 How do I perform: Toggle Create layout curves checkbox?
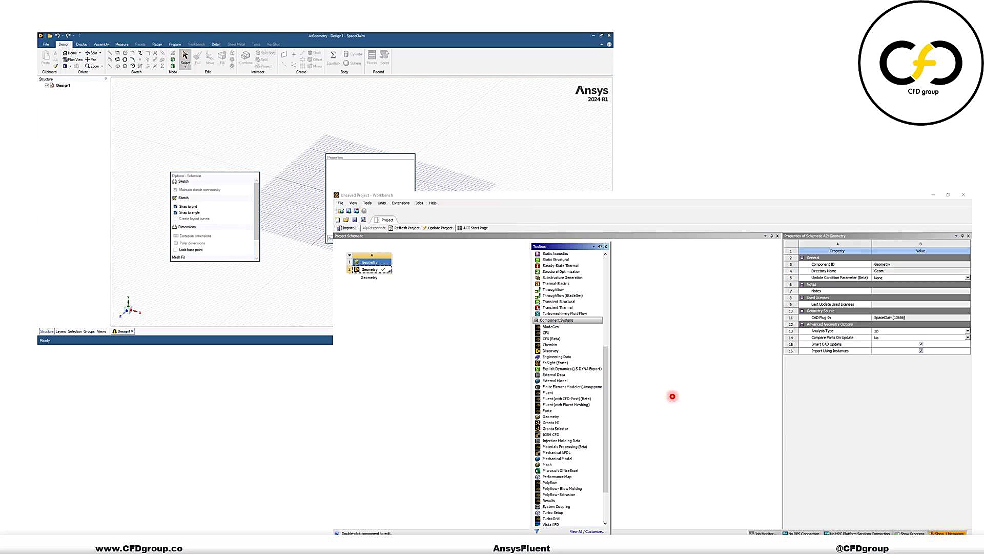pyautogui.click(x=175, y=219)
